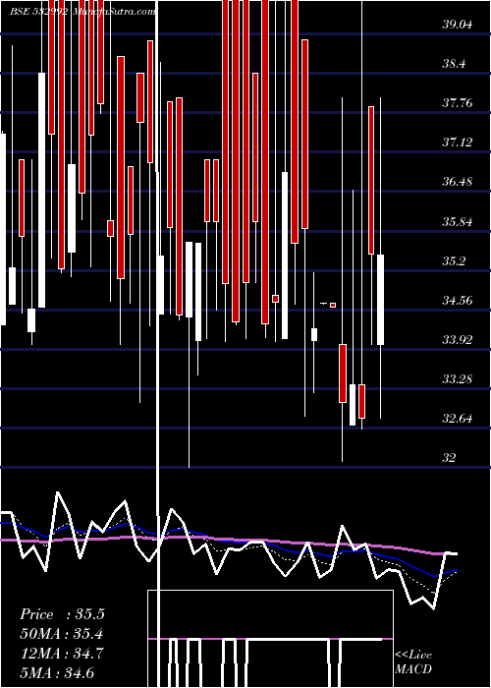Screen dimensions: 491x688
Task: Click the 33.28 price axis label
Action: [x=458, y=379]
